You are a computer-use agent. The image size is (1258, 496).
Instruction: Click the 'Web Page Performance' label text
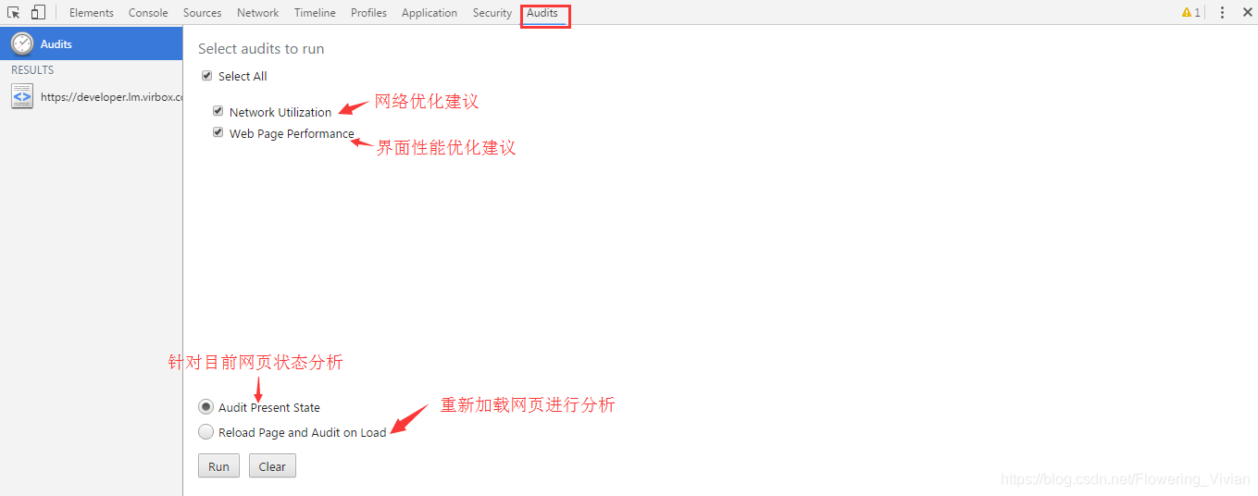pyautogui.click(x=292, y=133)
